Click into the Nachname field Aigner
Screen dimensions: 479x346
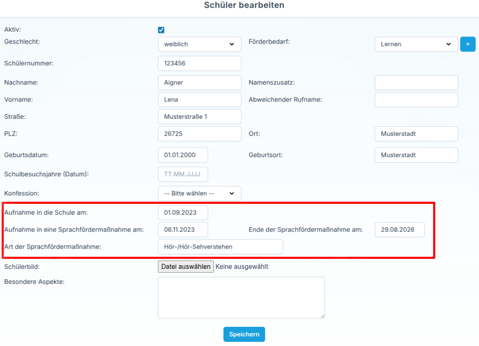199,82
